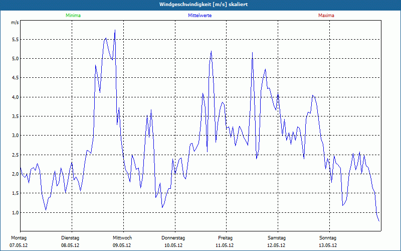
Task: Click the 2,0 y-axis value
Action: pos(15,174)
